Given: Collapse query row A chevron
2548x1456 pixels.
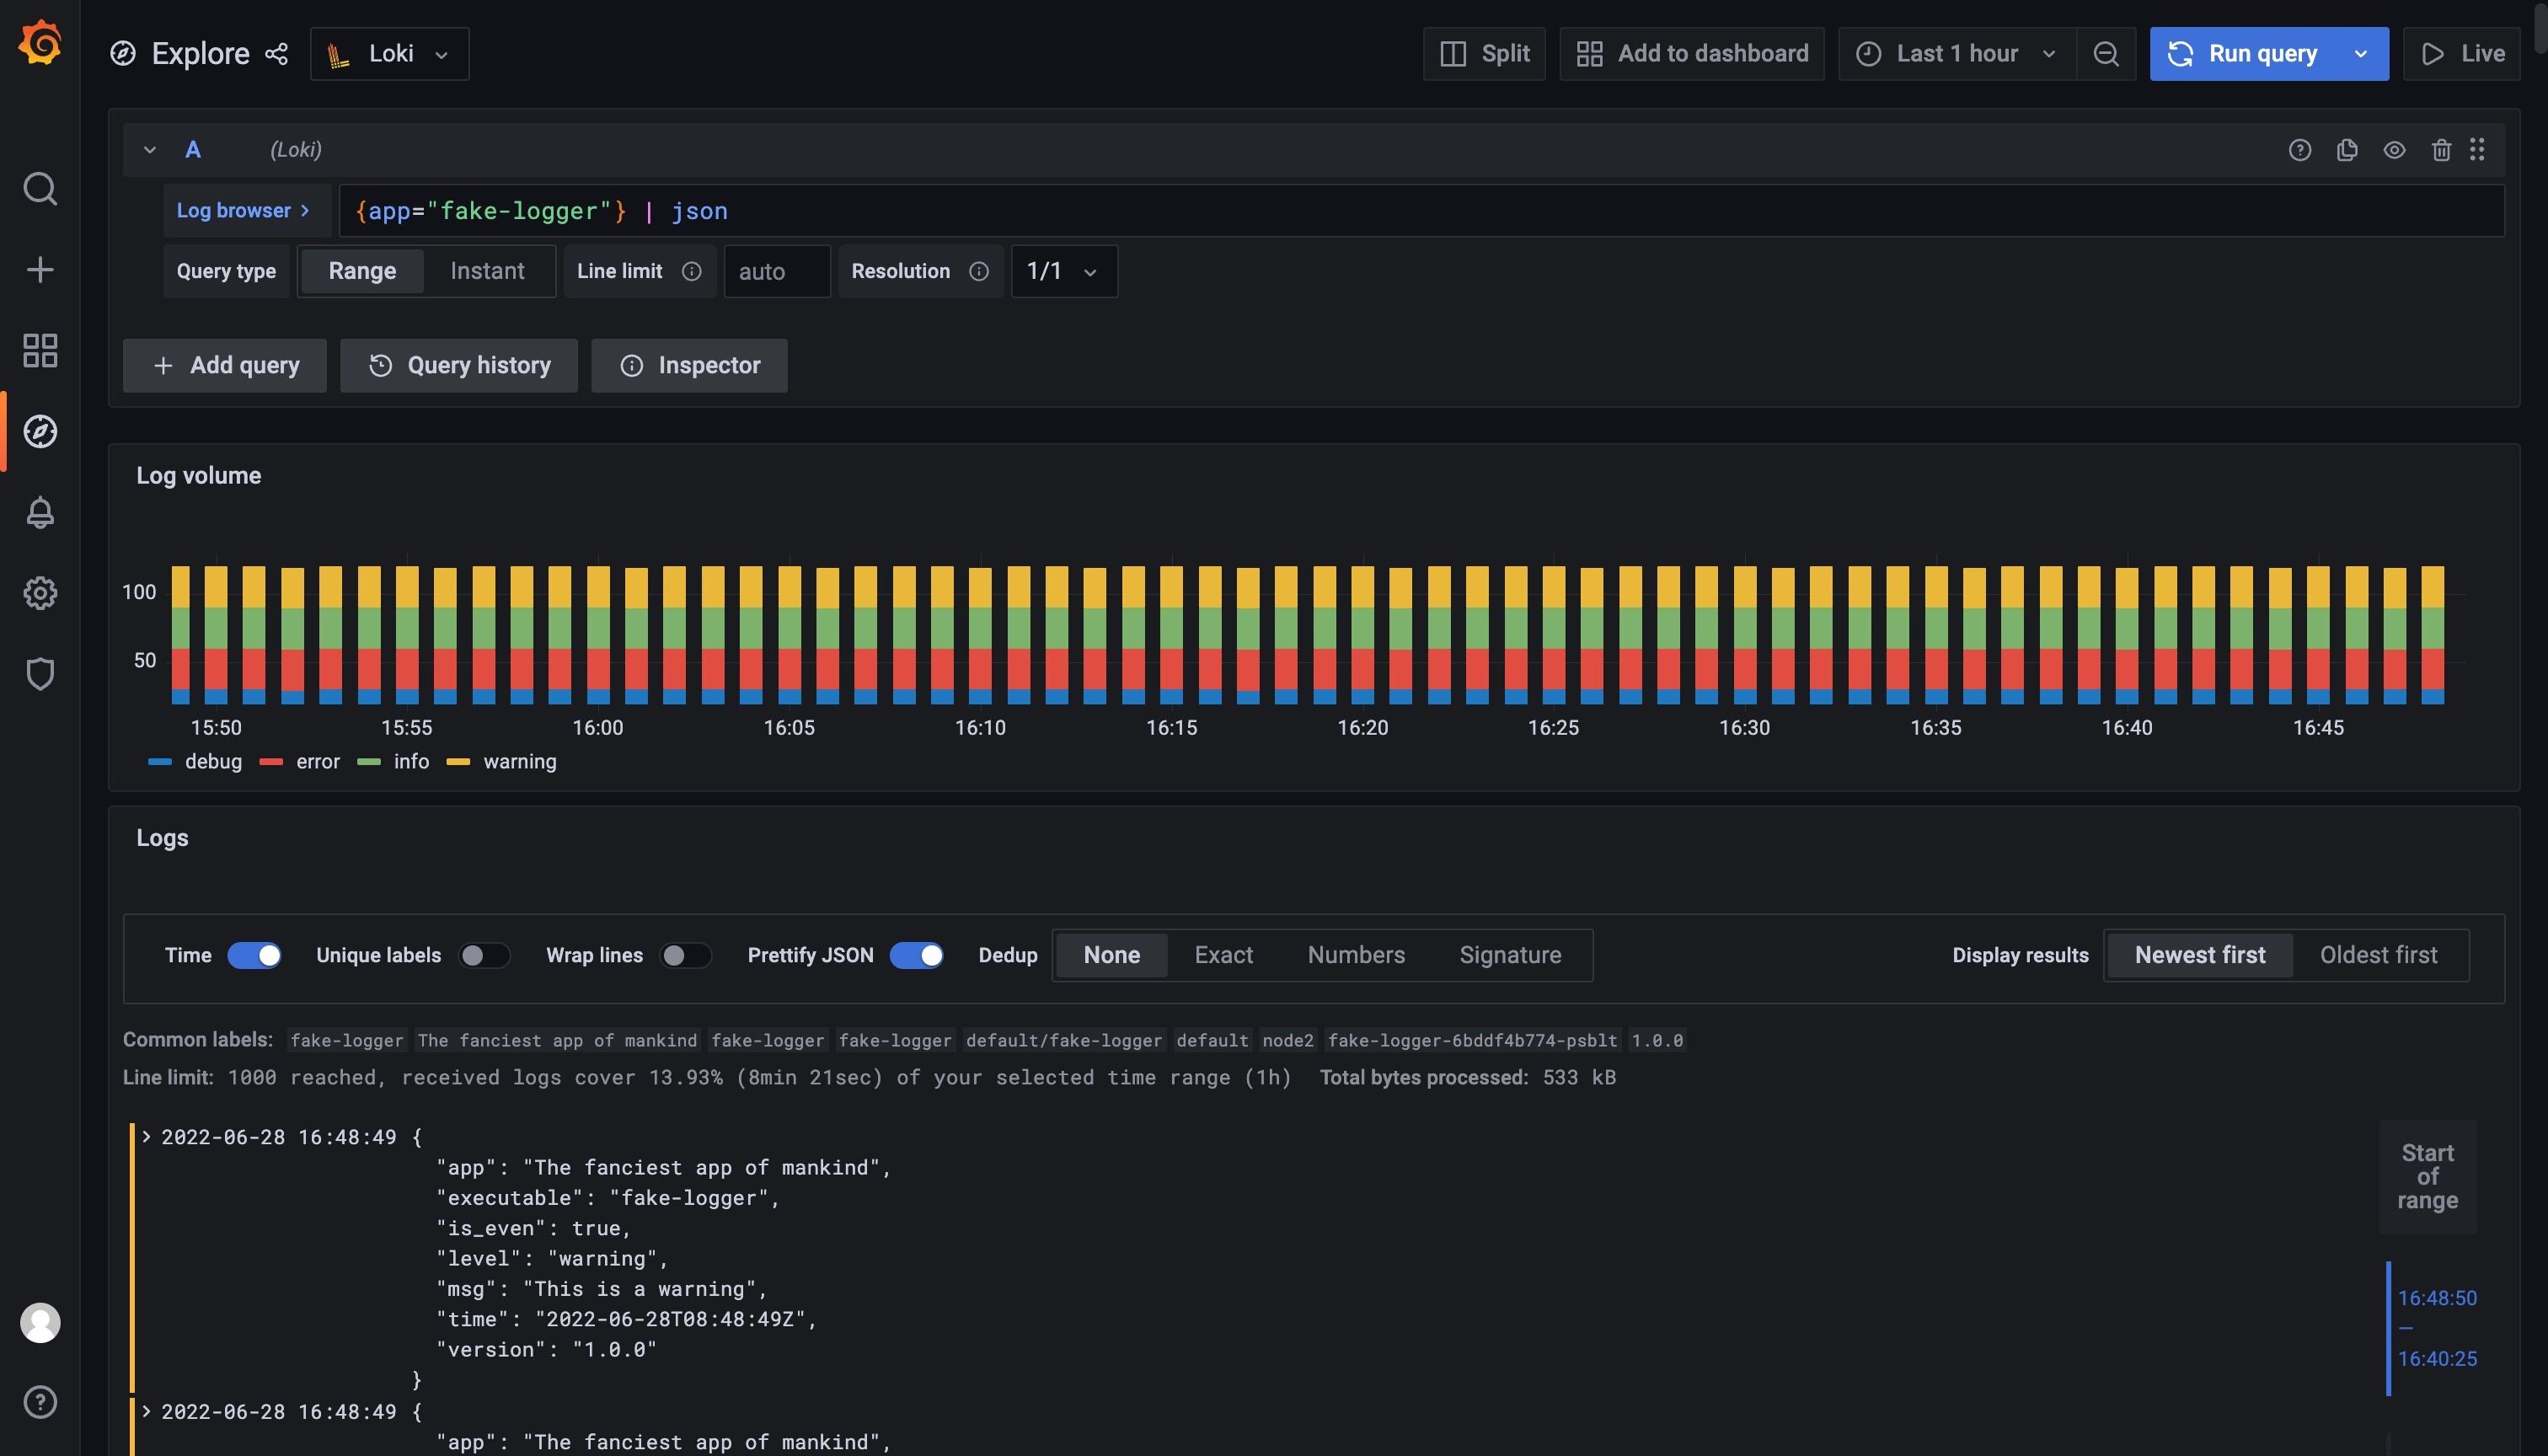Looking at the screenshot, I should point(150,150).
